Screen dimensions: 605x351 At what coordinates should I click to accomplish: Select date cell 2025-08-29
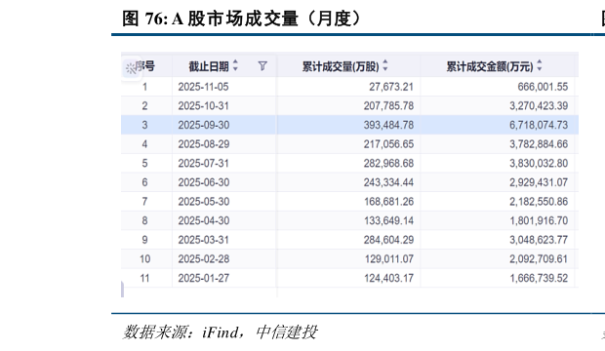204,144
